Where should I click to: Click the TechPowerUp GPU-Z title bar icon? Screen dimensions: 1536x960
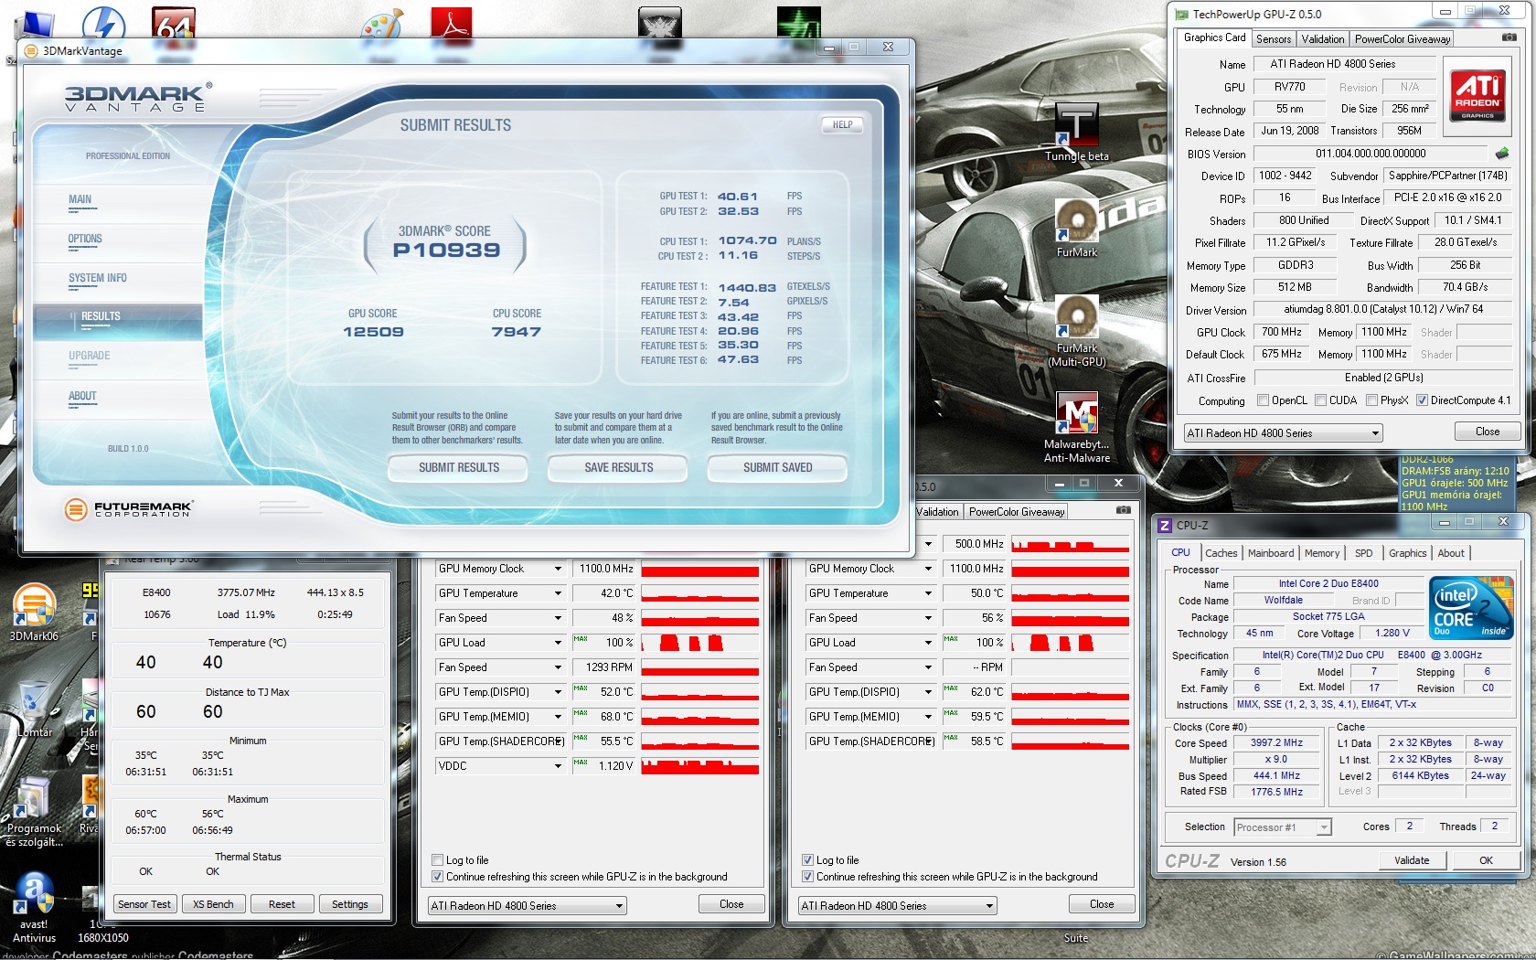pos(1181,14)
